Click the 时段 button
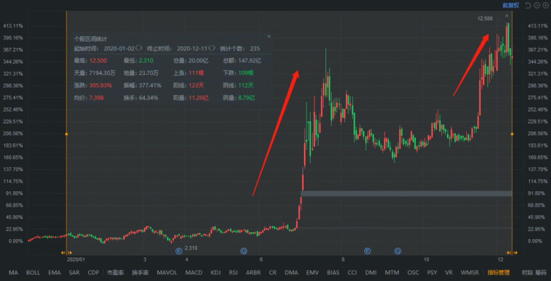Image resolution: width=551 pixels, height=281 pixels. pos(527,273)
